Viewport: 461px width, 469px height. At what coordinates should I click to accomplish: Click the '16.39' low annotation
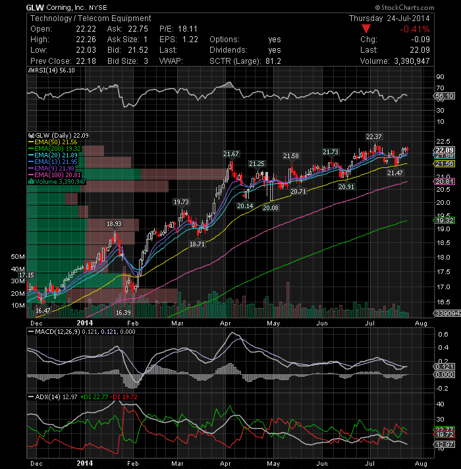[x=123, y=313]
